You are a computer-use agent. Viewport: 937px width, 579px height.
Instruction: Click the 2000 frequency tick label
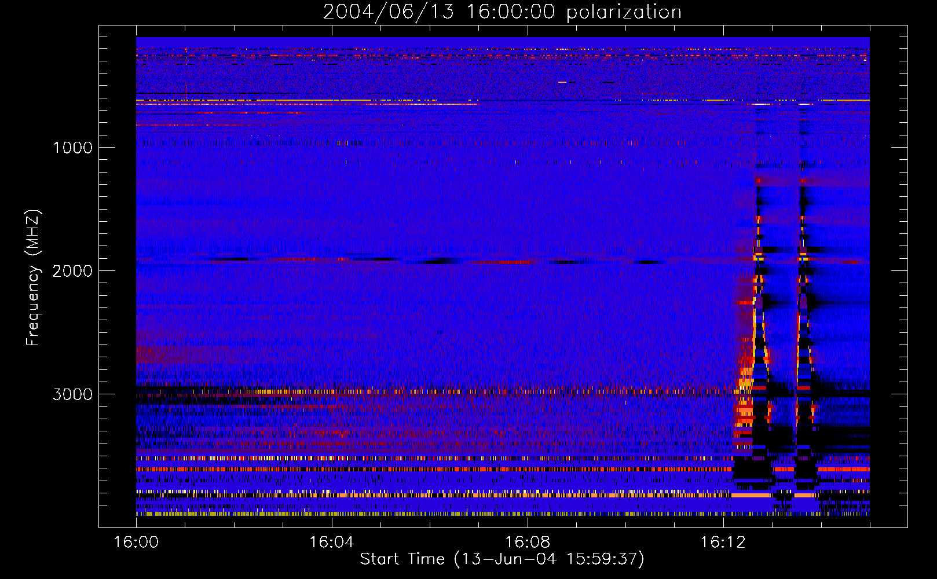click(72, 271)
